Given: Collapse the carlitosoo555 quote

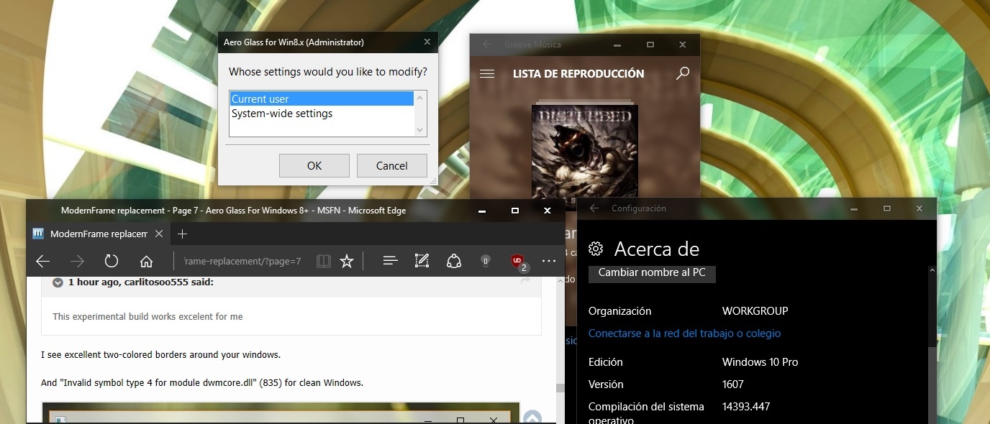Looking at the screenshot, I should 58,282.
